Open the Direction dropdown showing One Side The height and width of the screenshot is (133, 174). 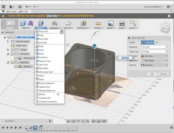(154, 56)
